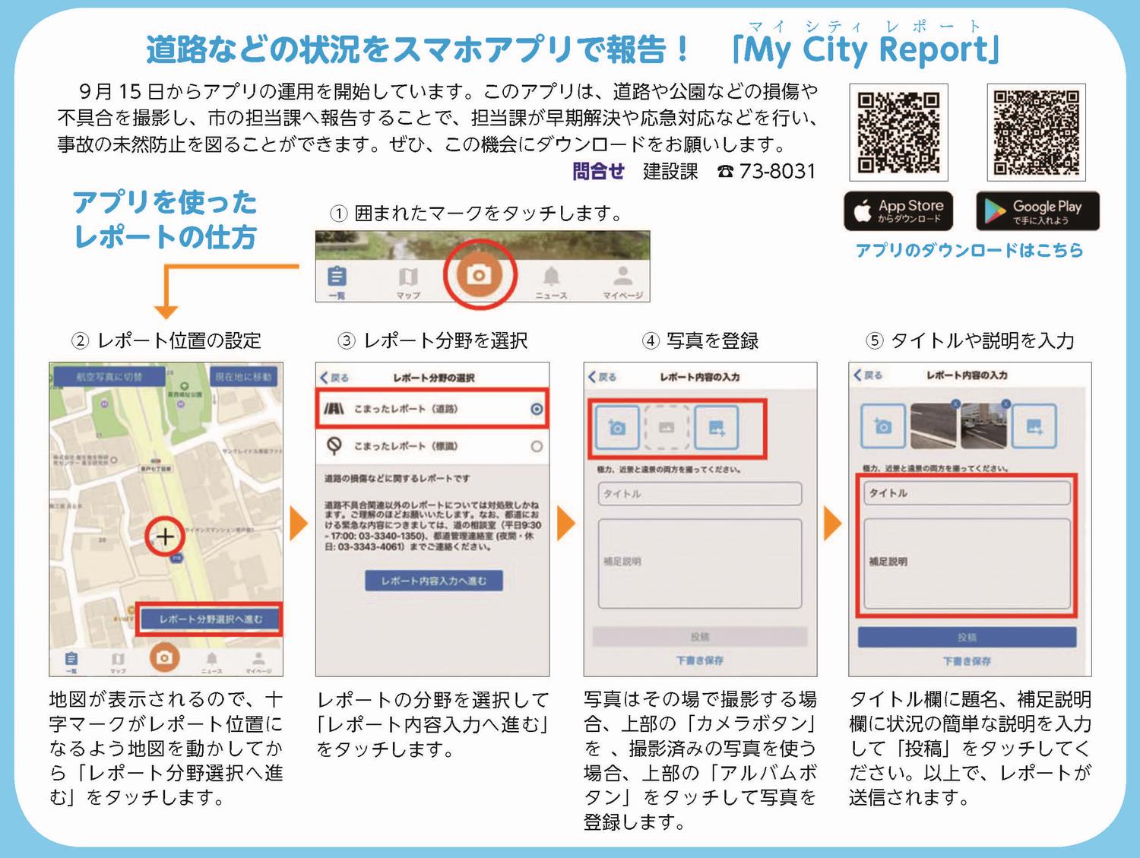The height and width of the screenshot is (858, 1140).
Task: Click the greyed 投稿 button in step ④ screen
Action: click(699, 637)
